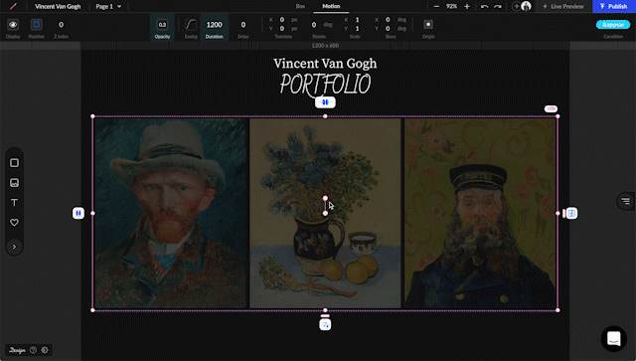636x361 pixels.
Task: Edit the Skew Y value
Action: click(388, 29)
